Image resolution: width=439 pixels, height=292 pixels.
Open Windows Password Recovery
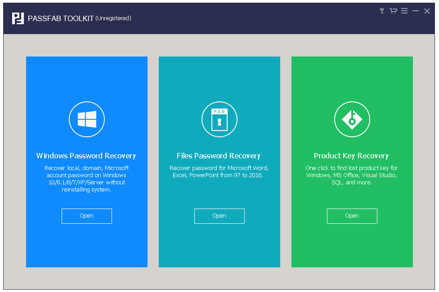point(86,216)
